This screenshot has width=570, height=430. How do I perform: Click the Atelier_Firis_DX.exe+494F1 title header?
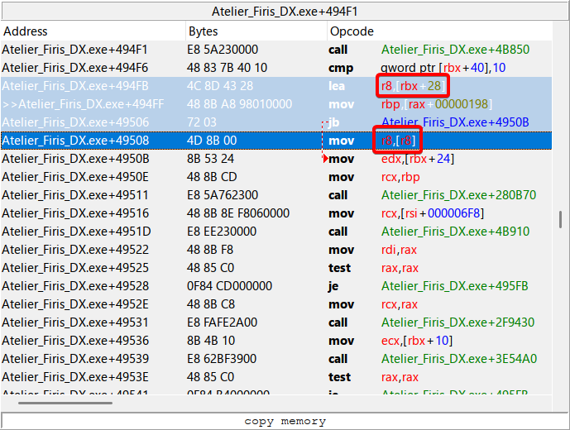[x=285, y=12]
